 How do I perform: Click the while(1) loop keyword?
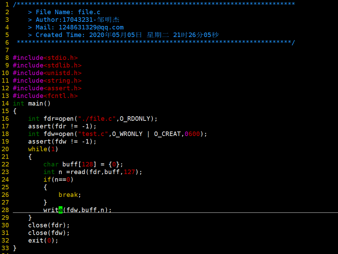point(43,149)
